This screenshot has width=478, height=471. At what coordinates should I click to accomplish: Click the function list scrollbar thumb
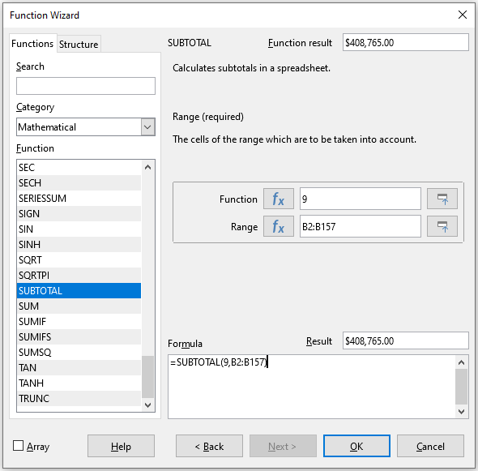(x=147, y=377)
